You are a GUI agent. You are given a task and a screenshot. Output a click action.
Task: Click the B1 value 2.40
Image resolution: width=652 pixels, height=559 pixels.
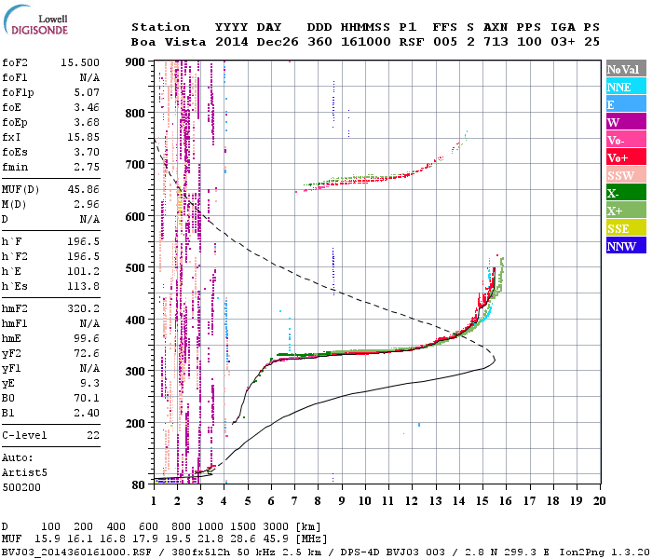coord(87,414)
